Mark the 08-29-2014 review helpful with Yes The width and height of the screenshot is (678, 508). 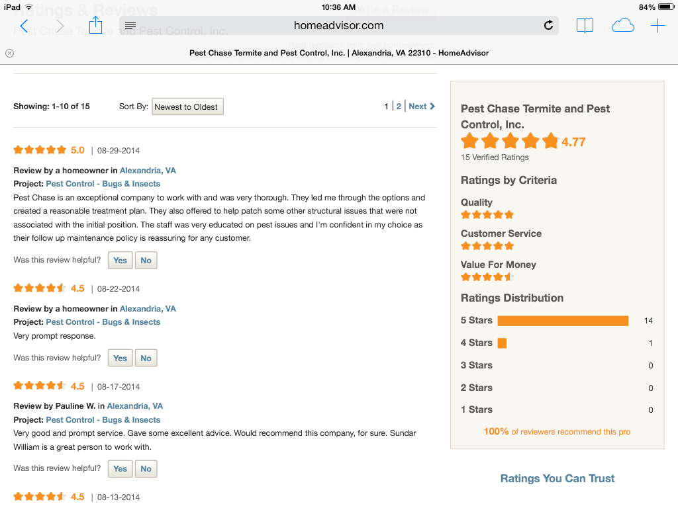(121, 261)
